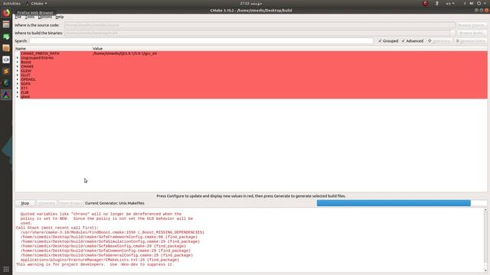
Task: Open the orange package app in dock
Action: point(6,48)
